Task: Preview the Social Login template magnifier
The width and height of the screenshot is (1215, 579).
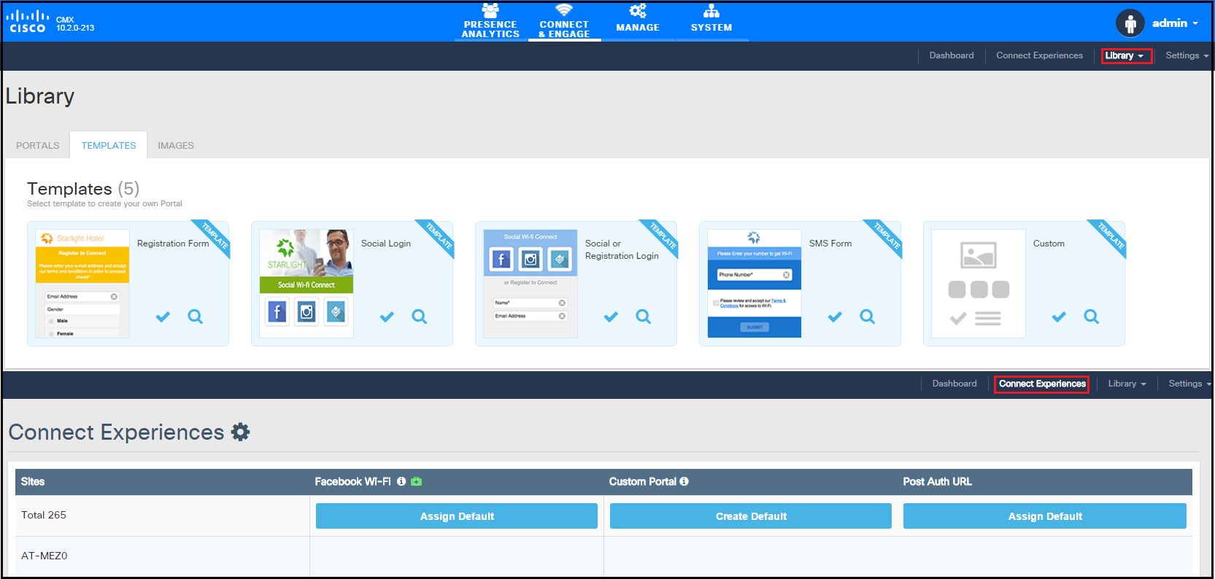Action: [420, 316]
